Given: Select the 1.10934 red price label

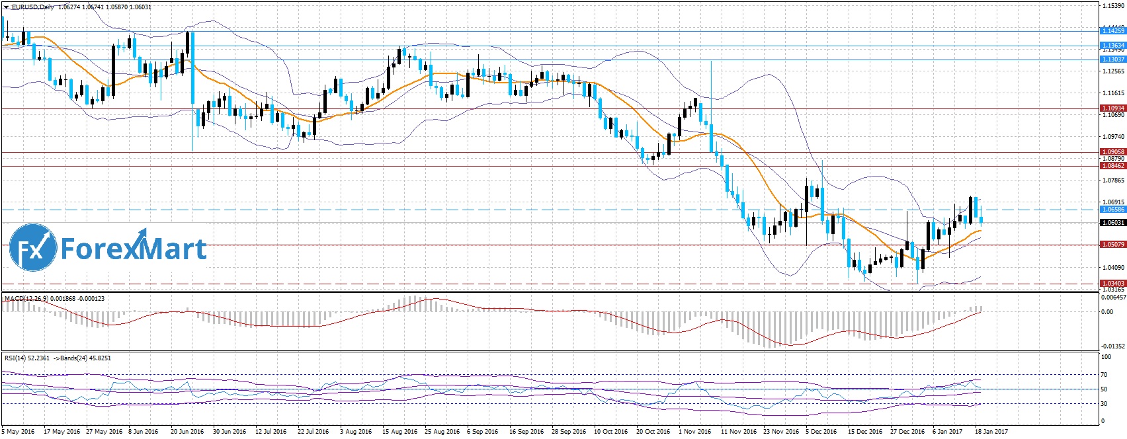Looking at the screenshot, I should pyautogui.click(x=1112, y=108).
